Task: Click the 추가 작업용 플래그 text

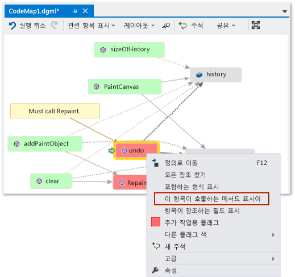Action: (x=192, y=222)
